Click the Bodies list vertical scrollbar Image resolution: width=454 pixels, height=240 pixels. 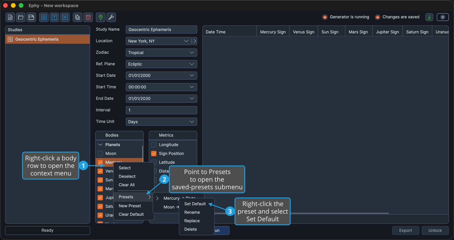pyautogui.click(x=142, y=153)
